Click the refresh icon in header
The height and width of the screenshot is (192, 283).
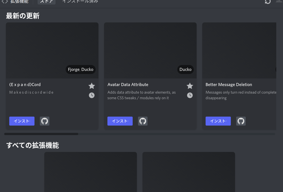click(268, 1)
